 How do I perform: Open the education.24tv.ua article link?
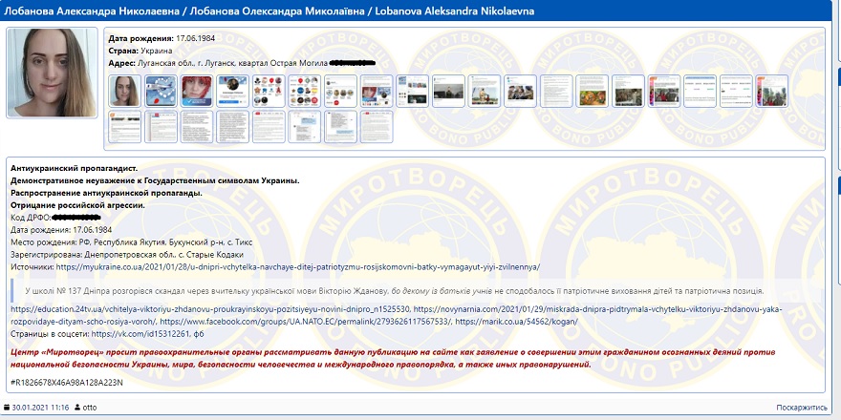210,309
